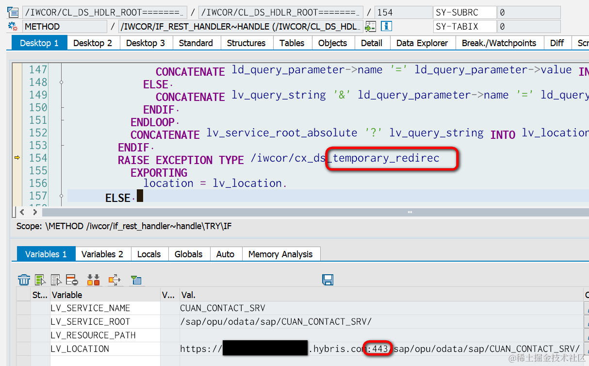The image size is (589, 366).
Task: Open the Locals tab
Action: pos(149,254)
